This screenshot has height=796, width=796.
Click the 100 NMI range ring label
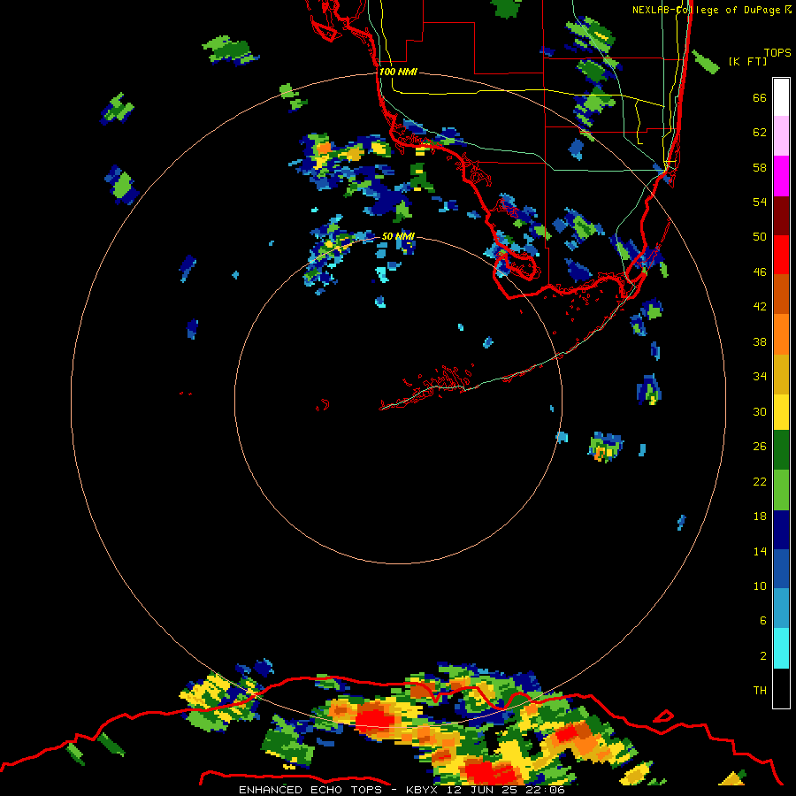[398, 72]
